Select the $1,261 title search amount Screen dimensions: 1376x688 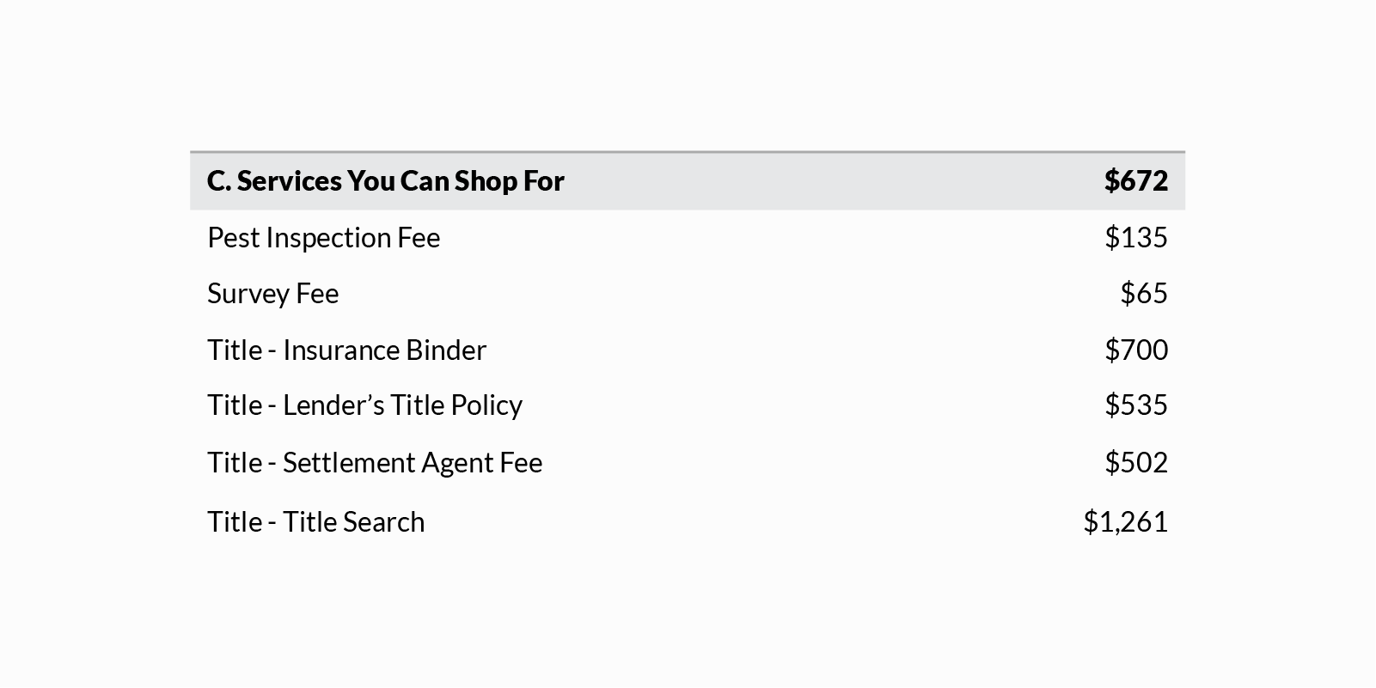tap(1125, 522)
